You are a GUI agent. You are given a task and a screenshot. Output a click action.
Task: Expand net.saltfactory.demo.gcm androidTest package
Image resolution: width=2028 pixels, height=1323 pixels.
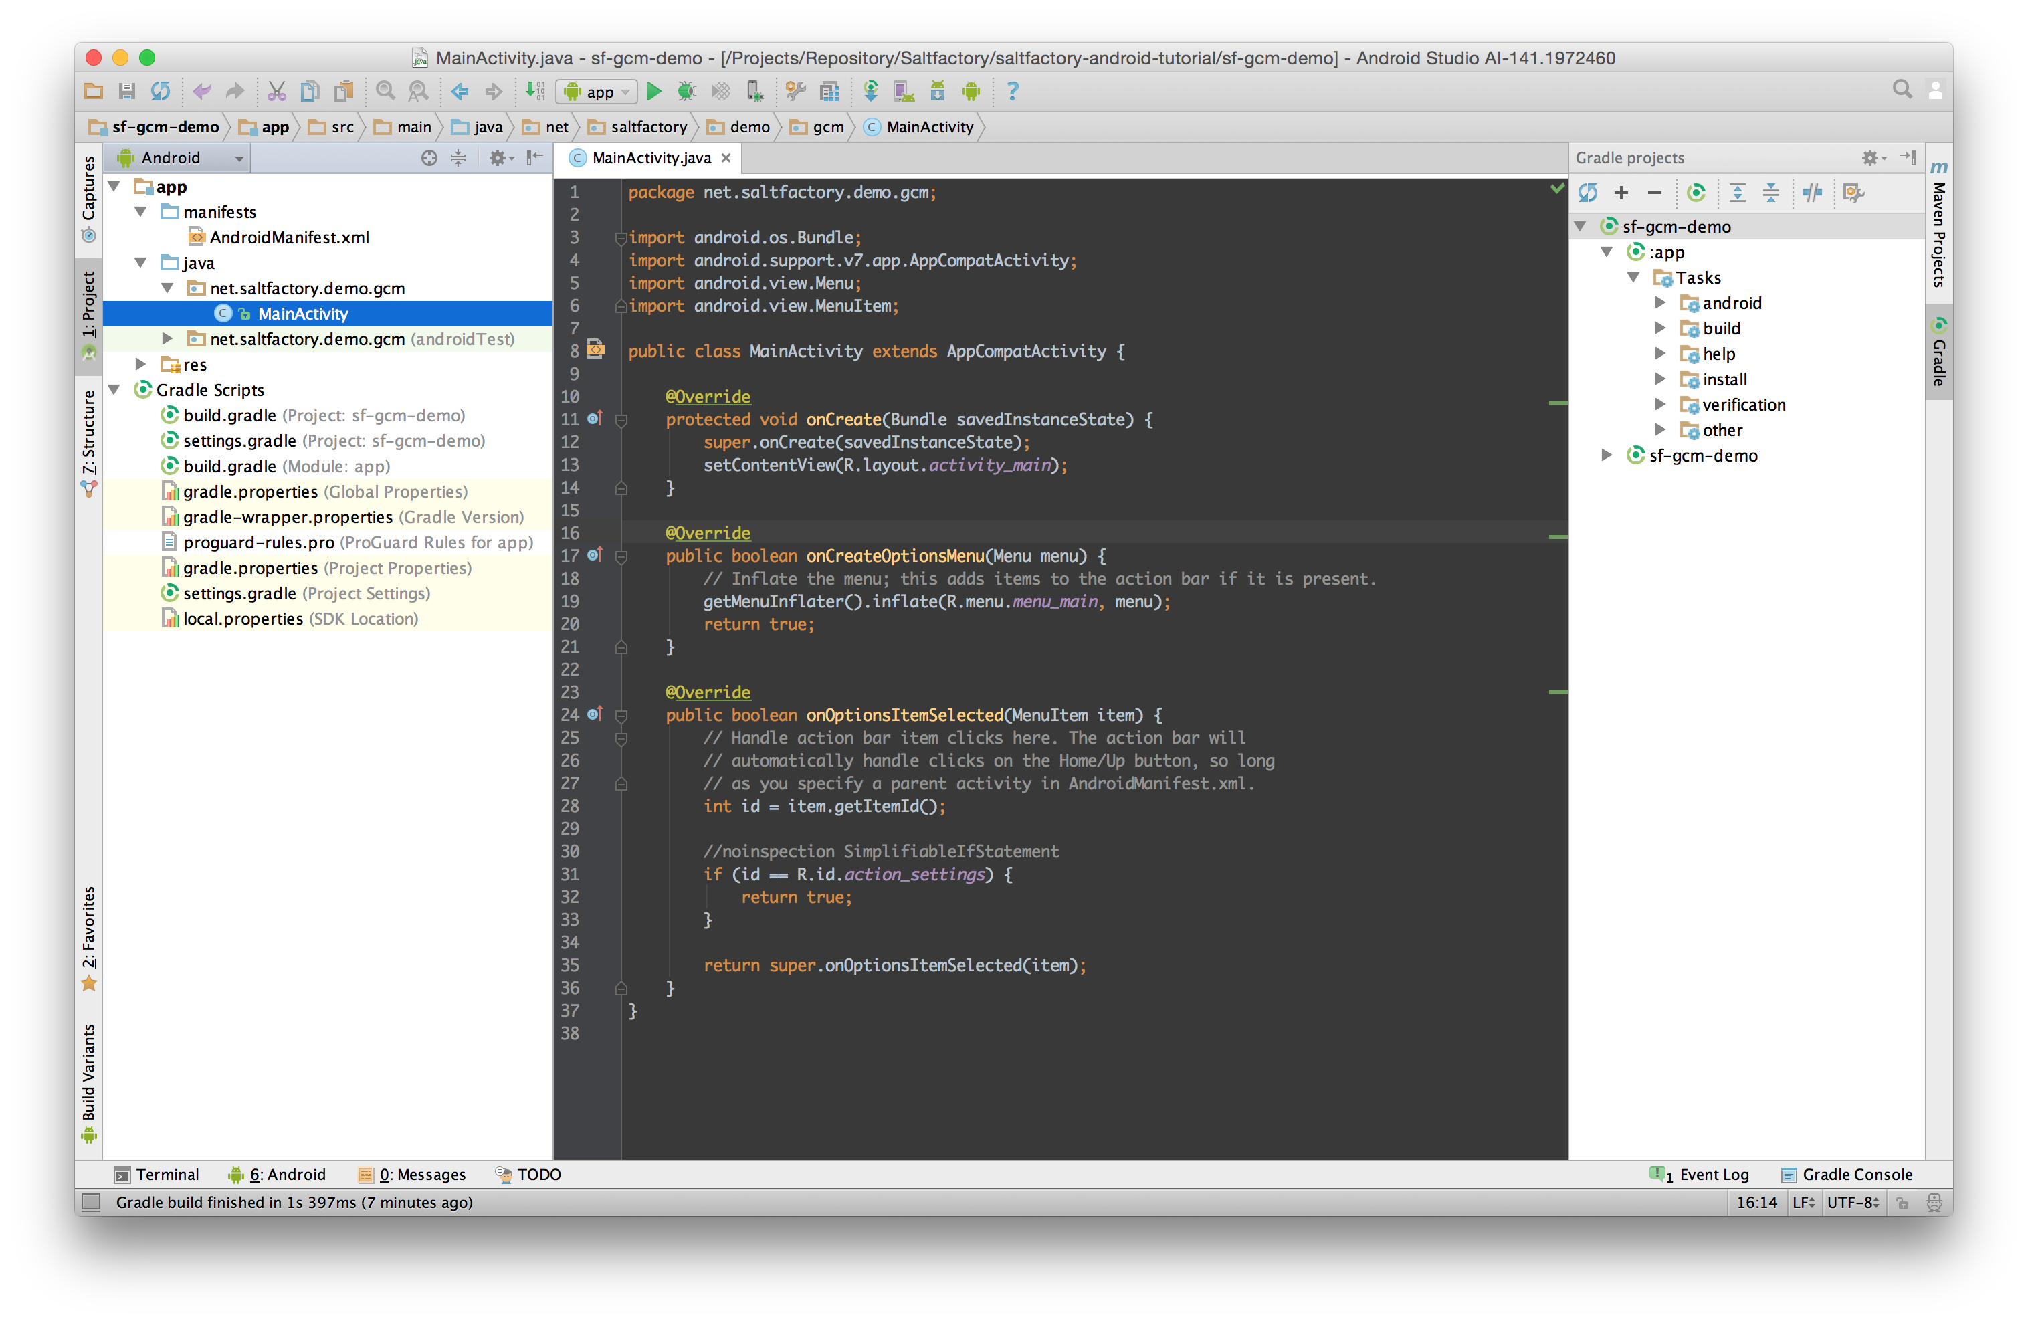click(168, 338)
